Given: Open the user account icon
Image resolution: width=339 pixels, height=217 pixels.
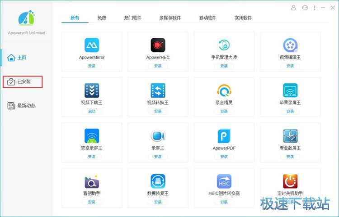Looking at the screenshot, I should (x=293, y=8).
